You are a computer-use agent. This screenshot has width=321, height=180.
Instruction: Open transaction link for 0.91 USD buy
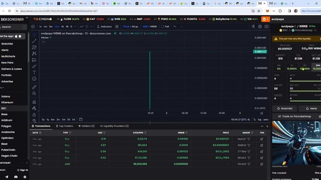click(262, 139)
